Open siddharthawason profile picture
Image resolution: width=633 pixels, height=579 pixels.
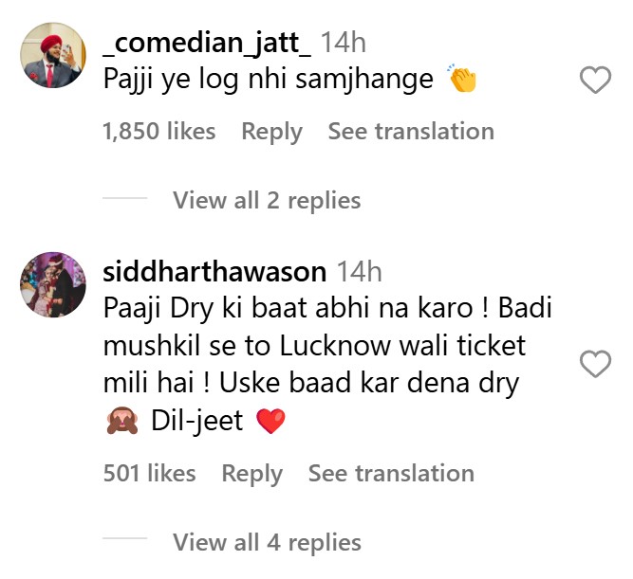[x=53, y=284]
